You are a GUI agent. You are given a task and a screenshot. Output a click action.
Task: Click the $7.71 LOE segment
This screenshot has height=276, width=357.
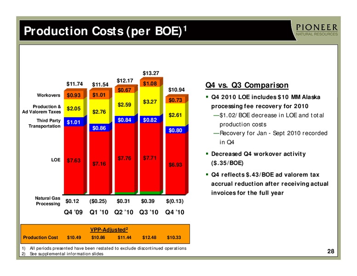[150, 158]
